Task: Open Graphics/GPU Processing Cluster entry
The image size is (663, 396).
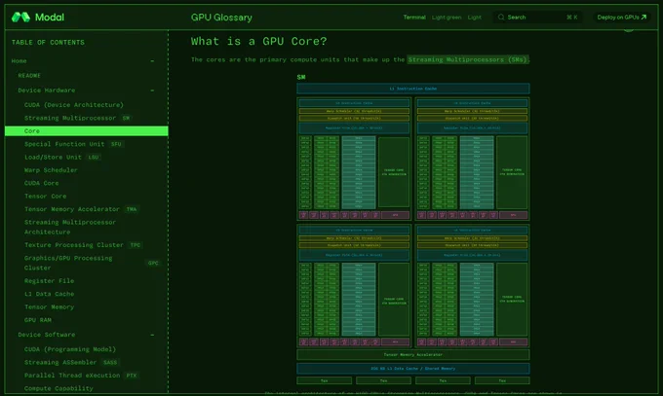Action: 68,263
